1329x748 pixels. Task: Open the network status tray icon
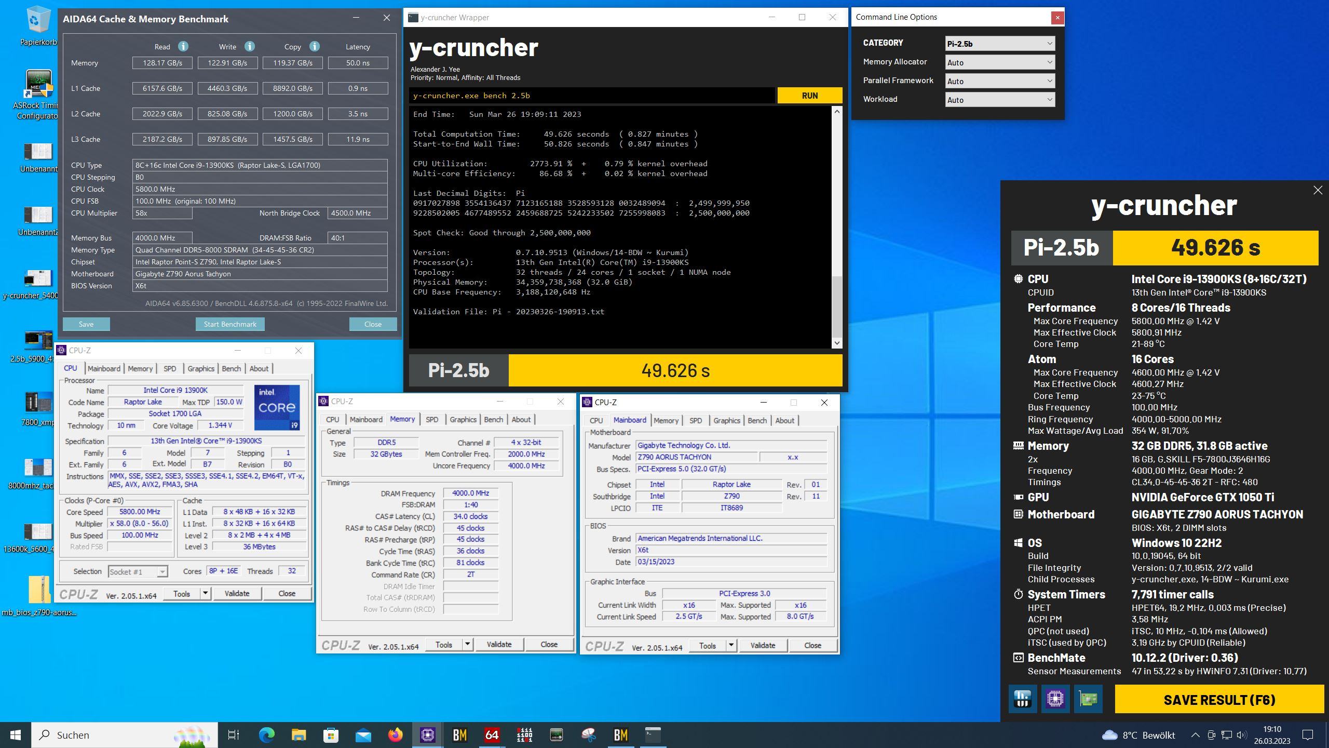pos(1226,734)
